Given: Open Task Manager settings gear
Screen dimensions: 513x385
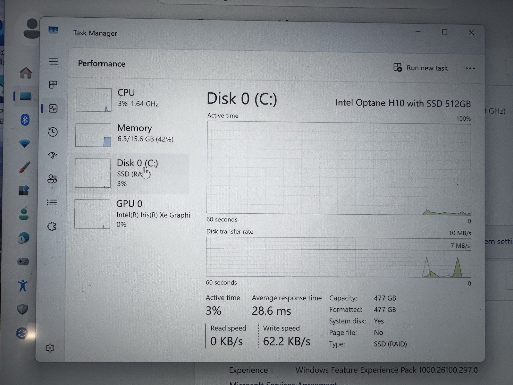Looking at the screenshot, I should pos(50,348).
